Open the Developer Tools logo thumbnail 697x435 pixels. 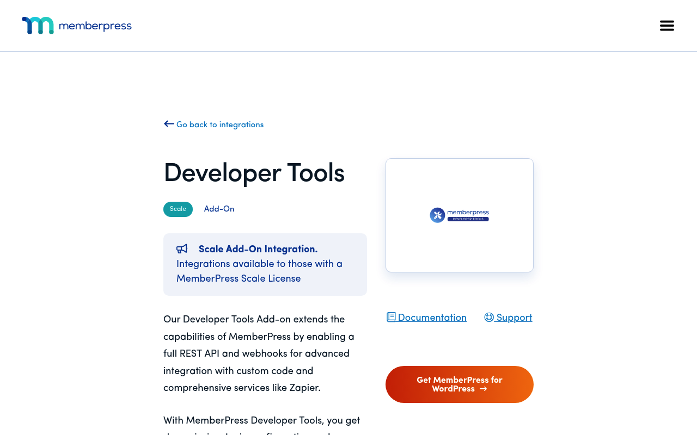pyautogui.click(x=460, y=215)
